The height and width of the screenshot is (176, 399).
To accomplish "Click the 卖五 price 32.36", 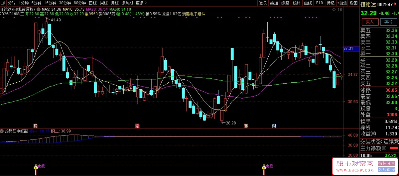I will pos(391,30).
